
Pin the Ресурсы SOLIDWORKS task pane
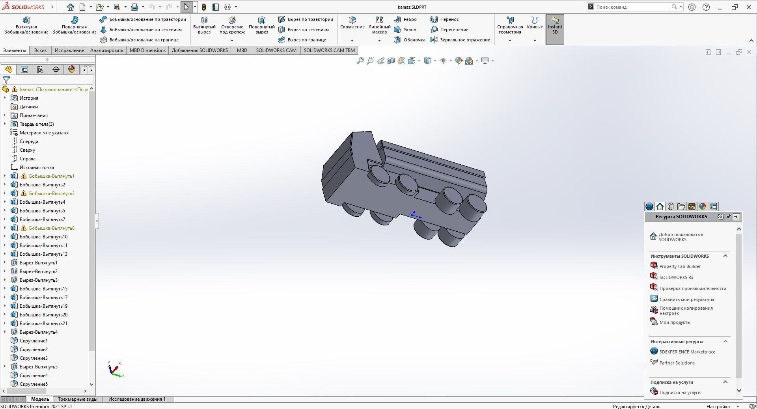[x=729, y=217]
